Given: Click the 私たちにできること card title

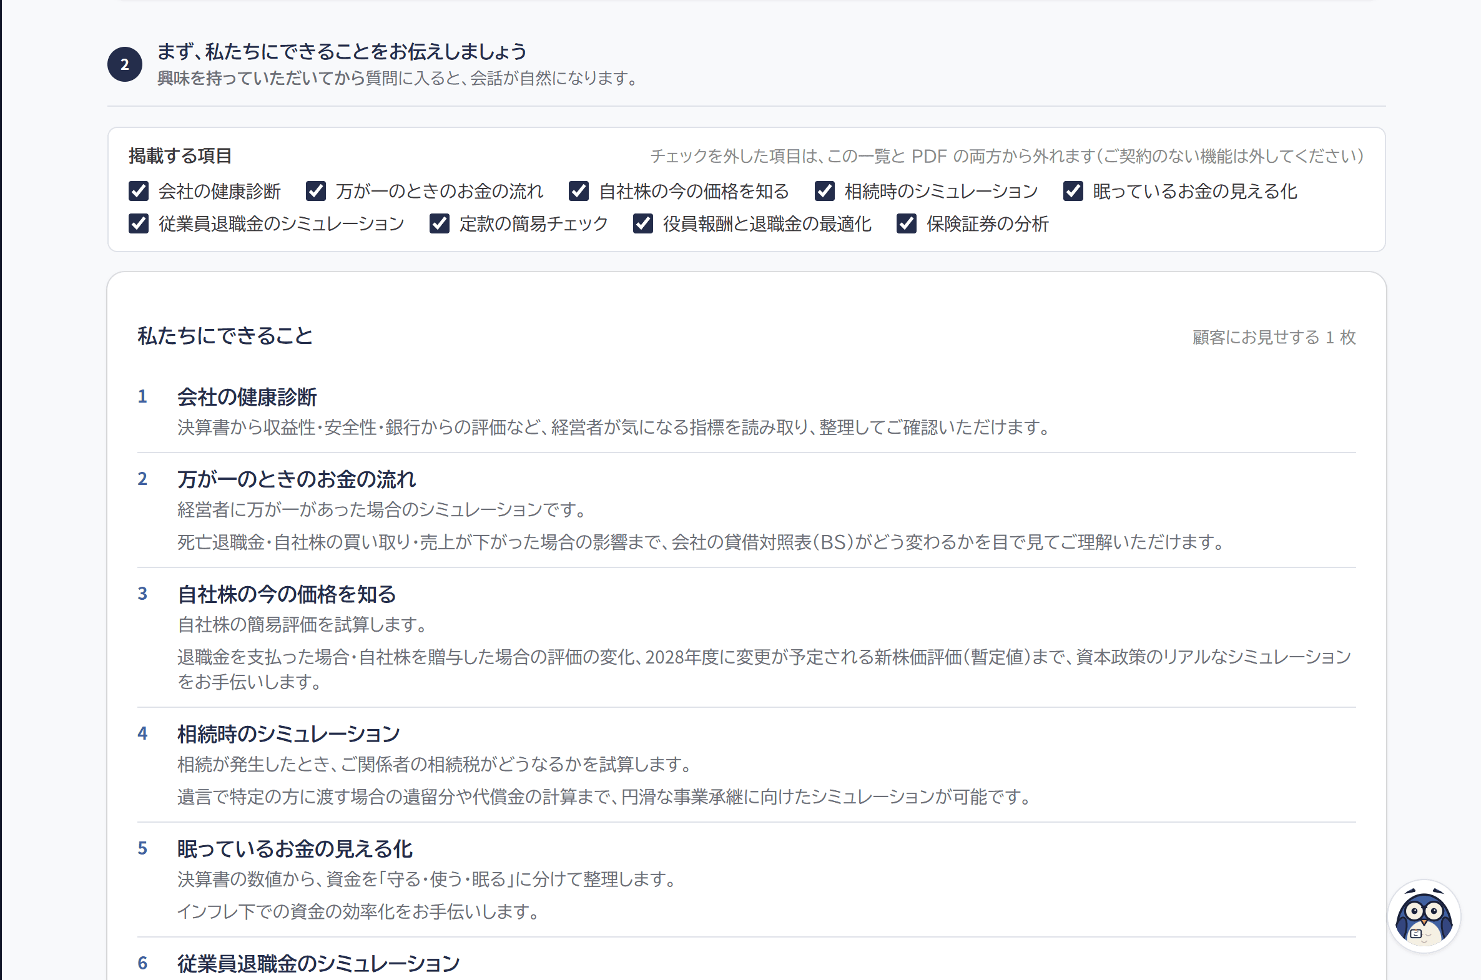Looking at the screenshot, I should tap(225, 336).
